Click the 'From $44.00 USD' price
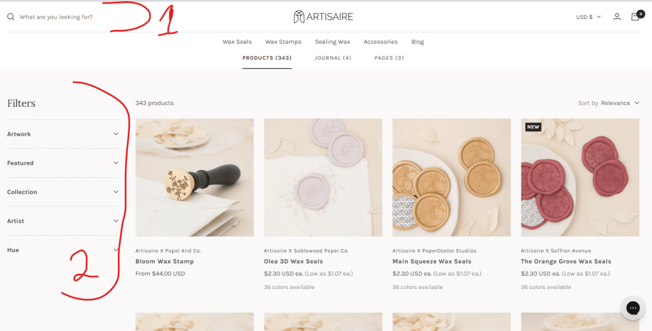The image size is (652, 331). pos(160,274)
